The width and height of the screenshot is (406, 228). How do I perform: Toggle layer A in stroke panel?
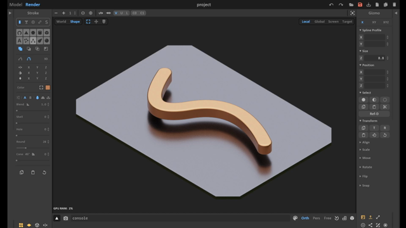click(25, 98)
